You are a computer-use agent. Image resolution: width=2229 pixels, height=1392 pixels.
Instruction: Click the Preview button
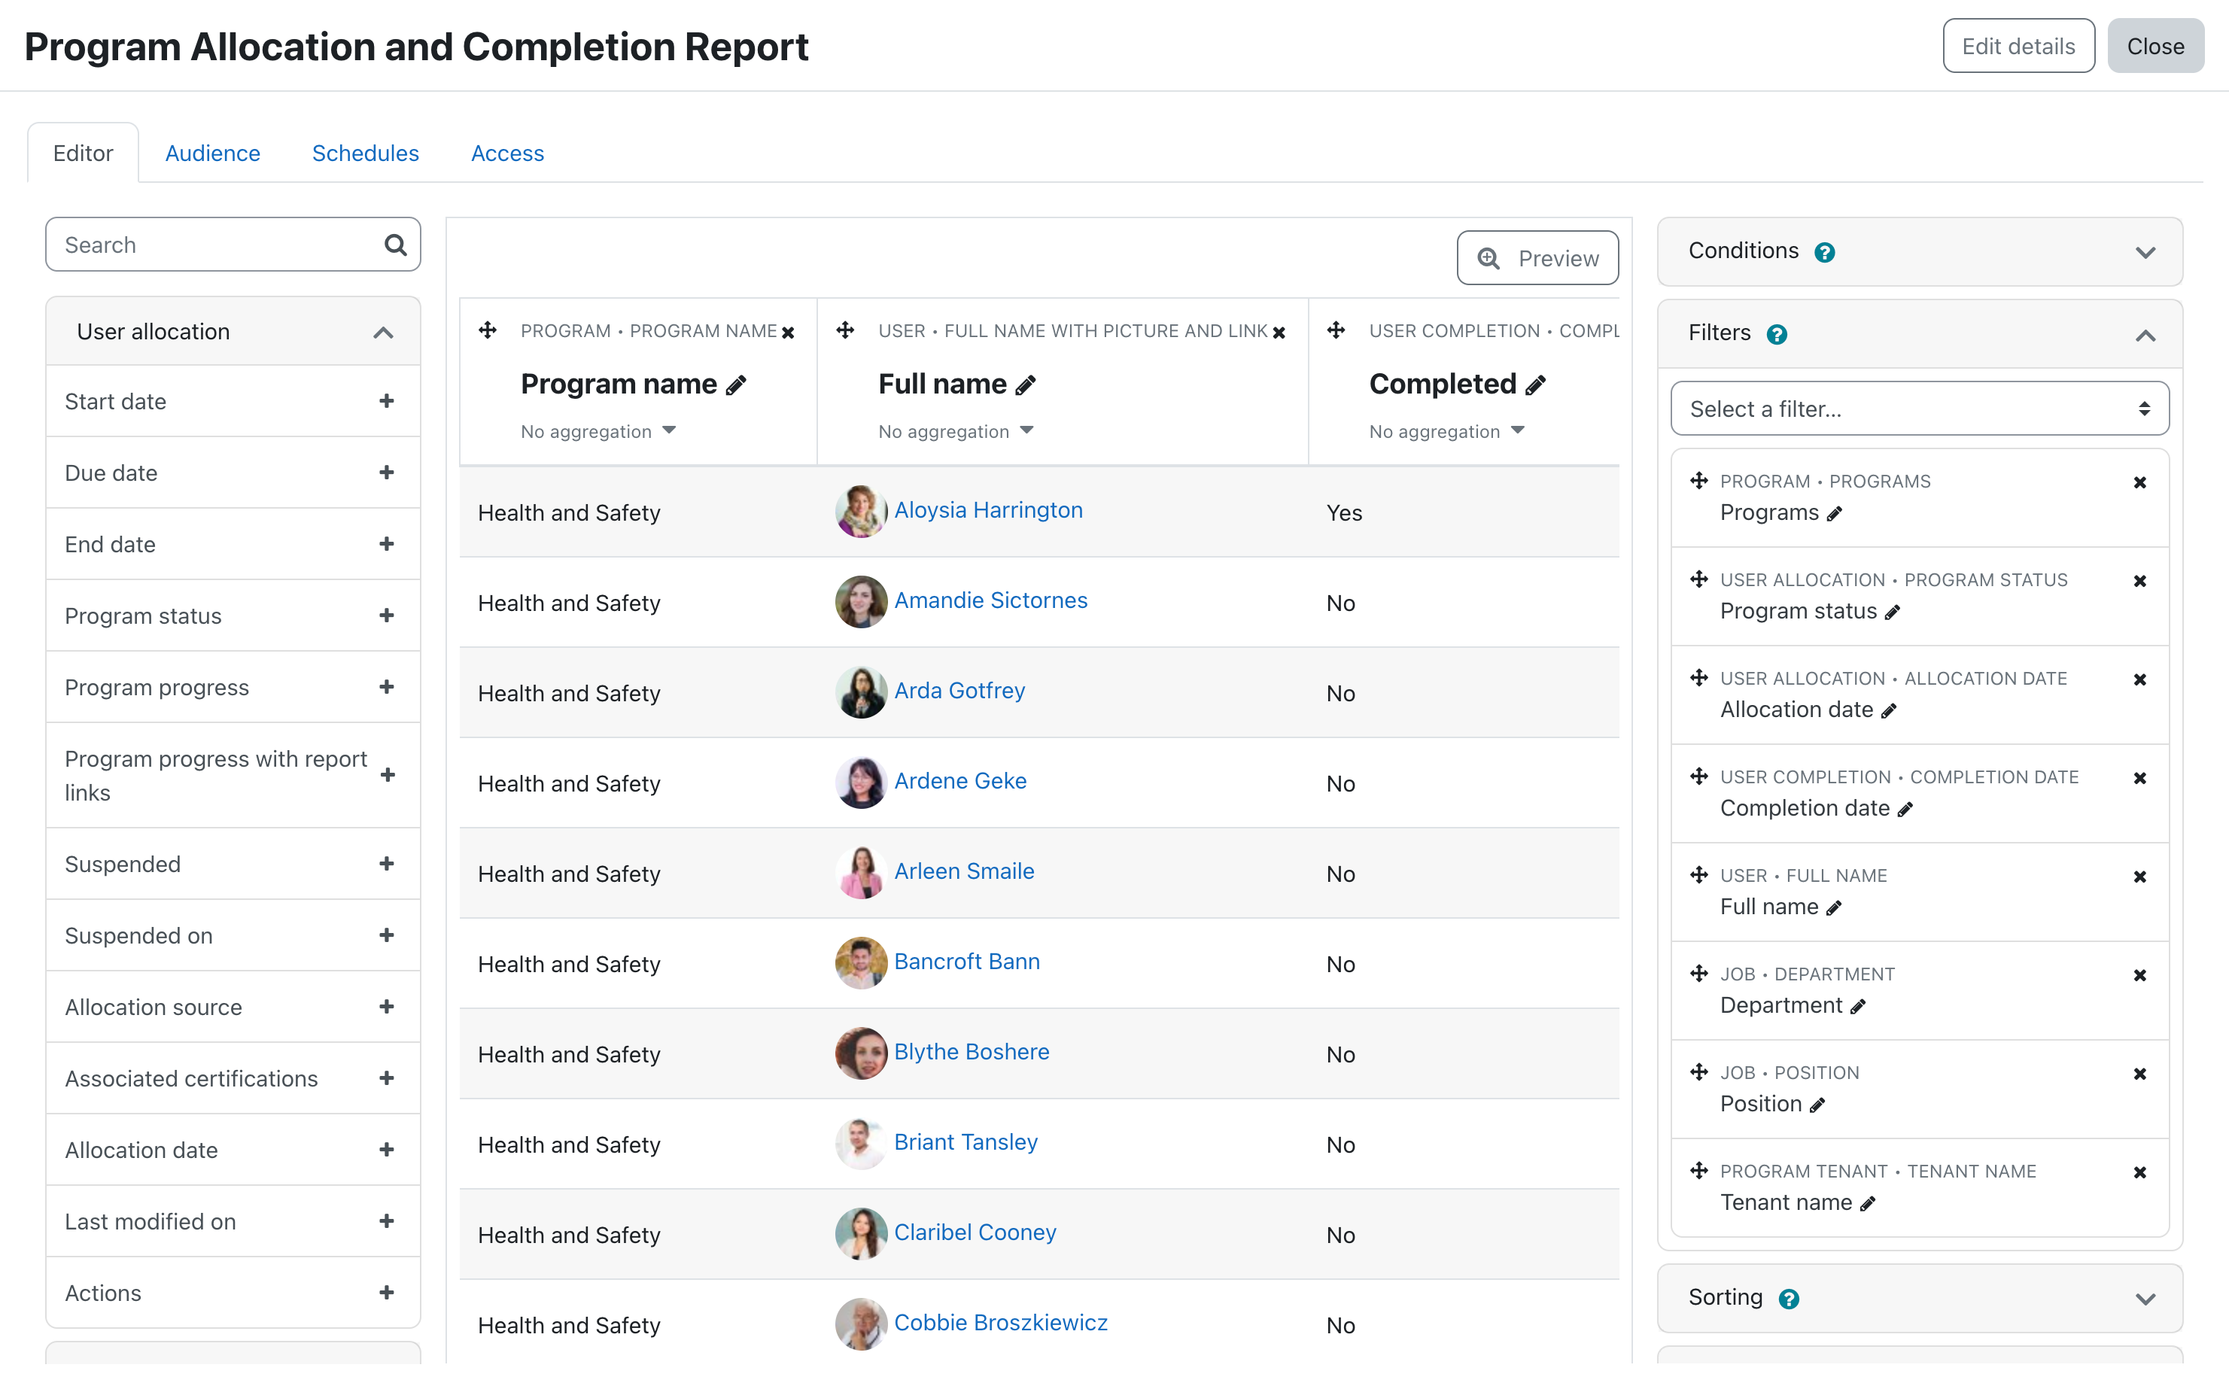coord(1537,259)
